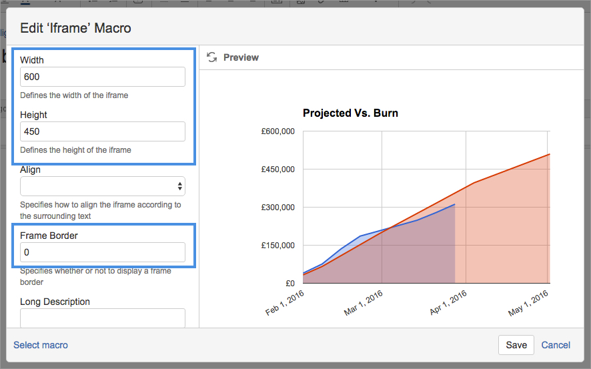Cancel editing the Iframe macro
Screen dimensions: 591x369
click(556, 345)
